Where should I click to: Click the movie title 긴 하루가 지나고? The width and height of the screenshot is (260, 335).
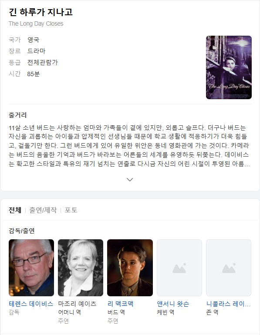pos(41,12)
